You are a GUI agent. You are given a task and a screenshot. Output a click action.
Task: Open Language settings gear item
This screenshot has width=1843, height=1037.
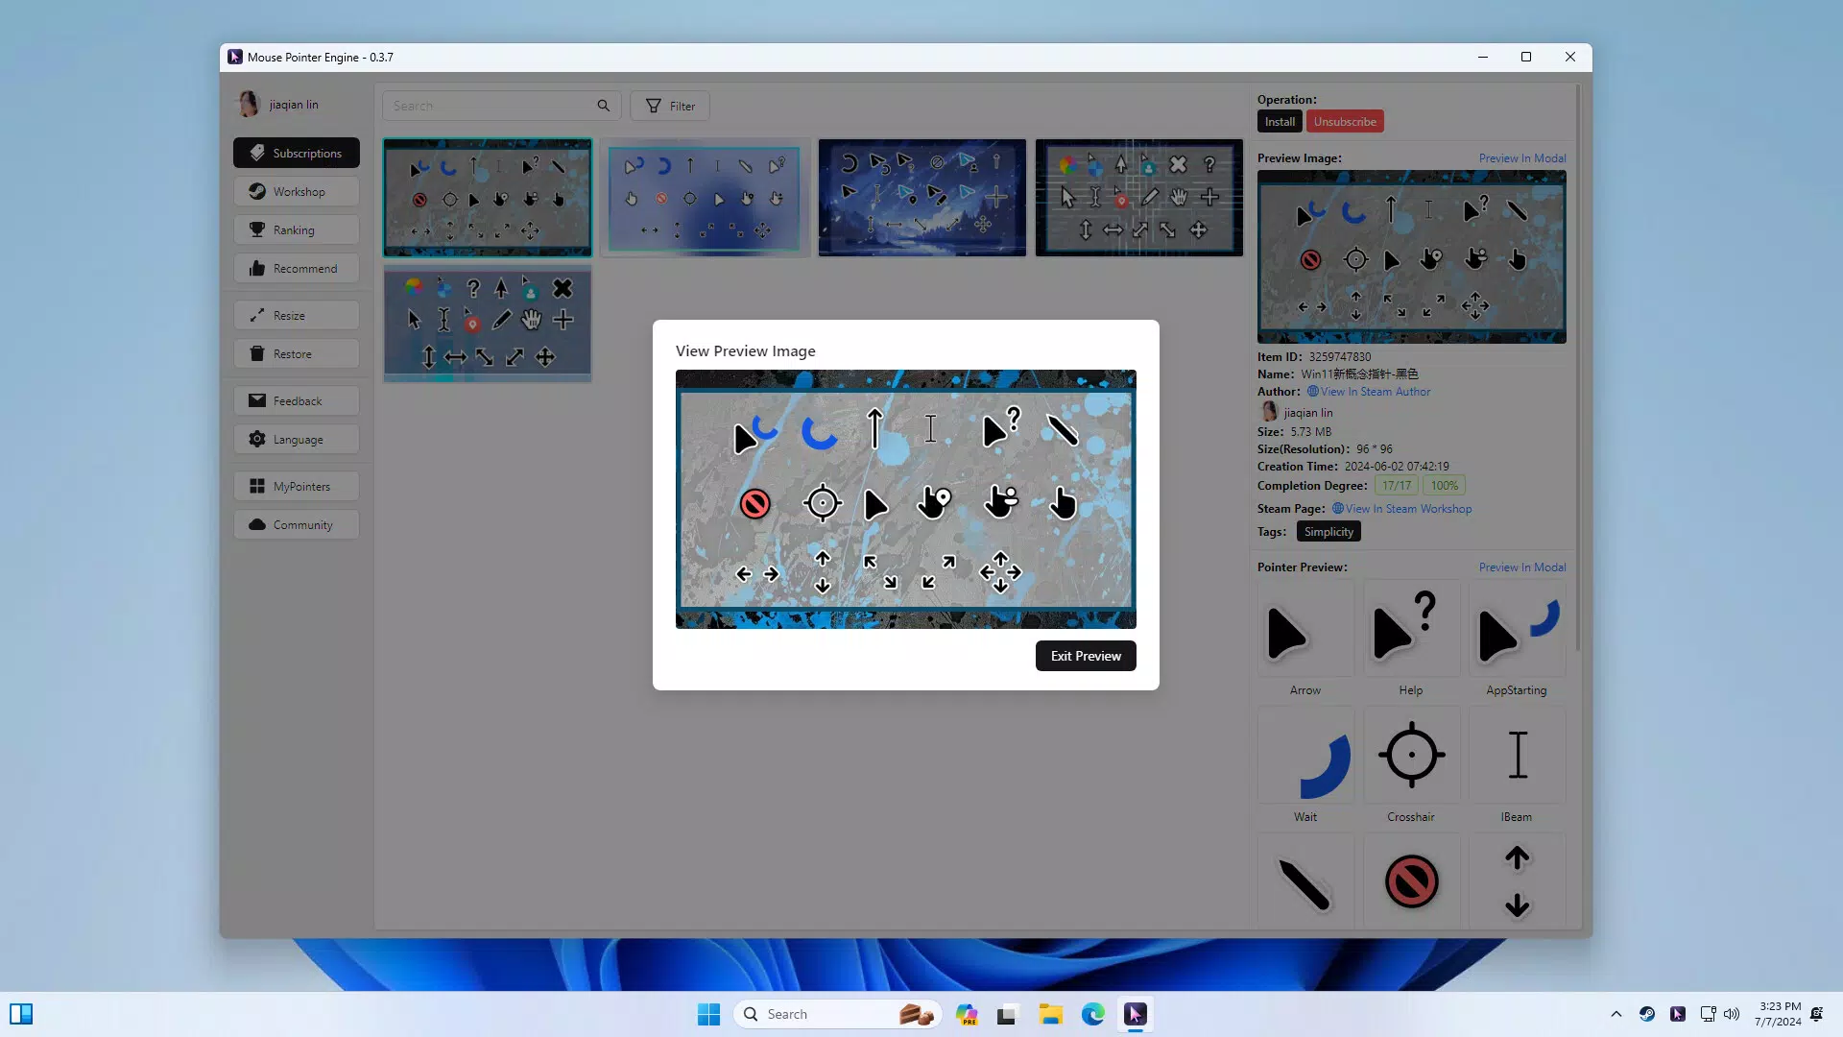point(297,439)
